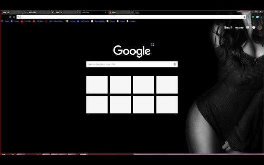Close the active green-titled New Tab
This screenshot has width=264, height=165.
pos(106,13)
